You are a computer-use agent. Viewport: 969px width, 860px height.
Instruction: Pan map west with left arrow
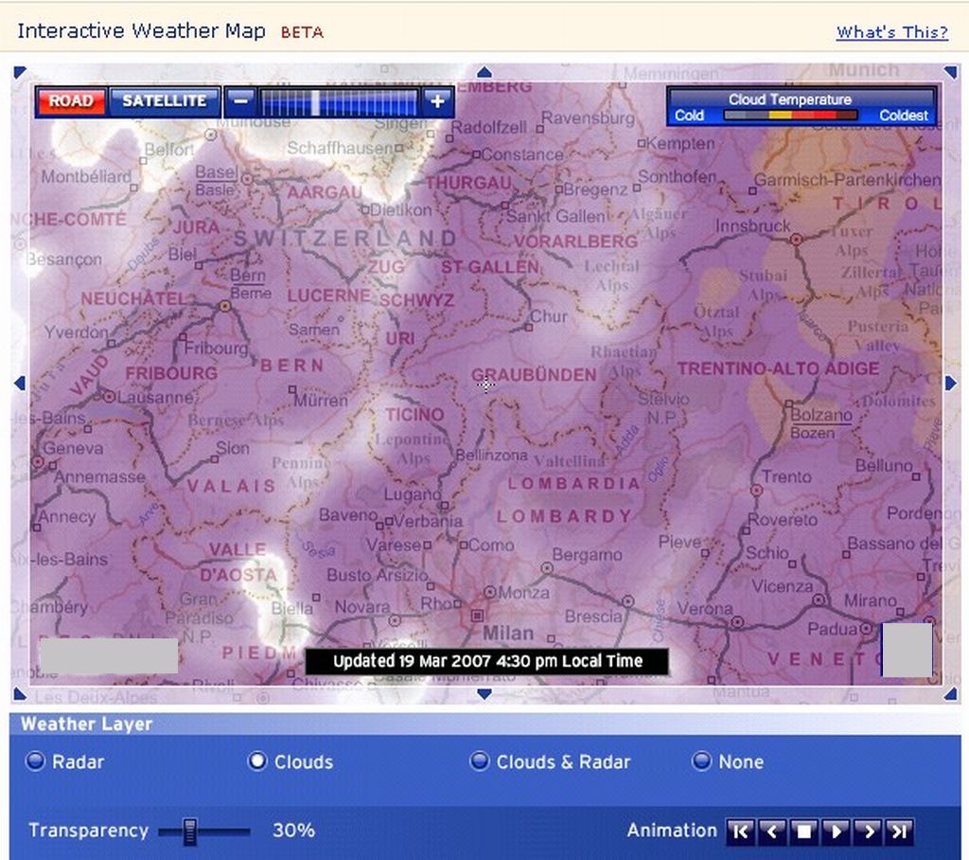click(19, 382)
